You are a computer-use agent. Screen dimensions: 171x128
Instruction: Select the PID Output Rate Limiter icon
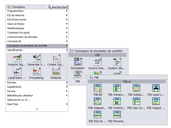point(156,101)
